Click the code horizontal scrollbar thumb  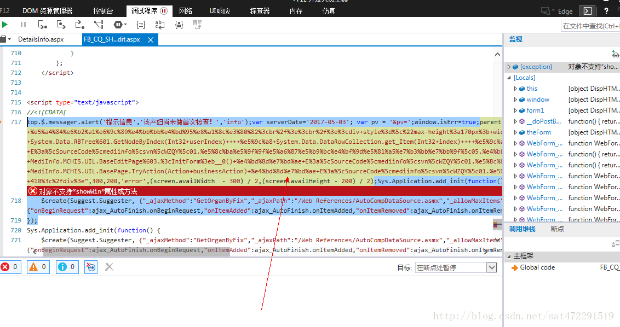[136, 251]
